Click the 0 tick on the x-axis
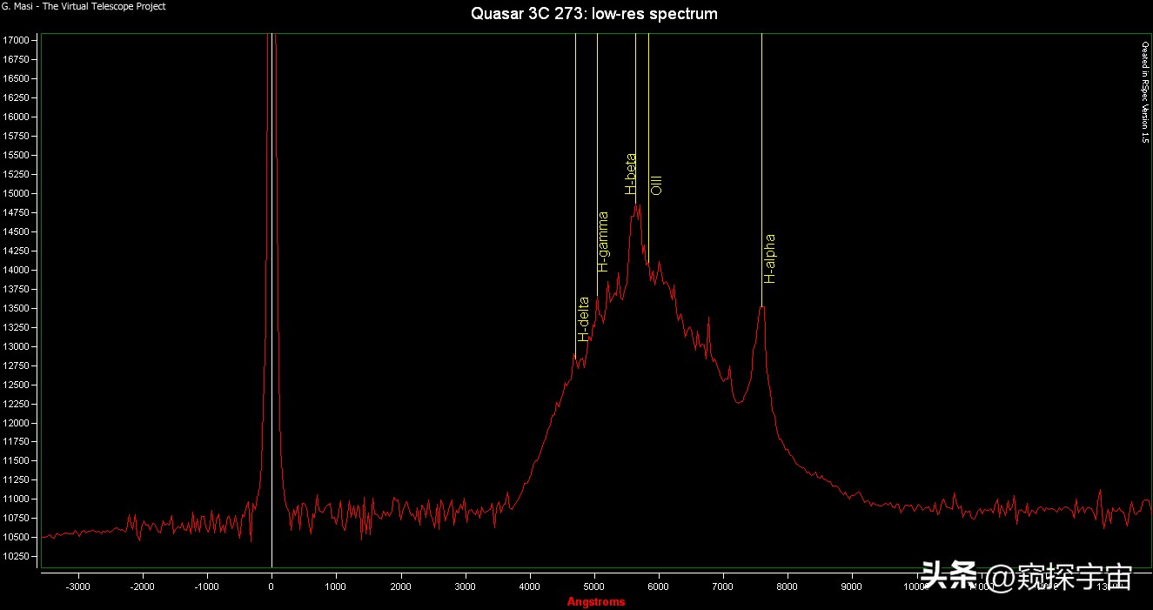This screenshot has width=1153, height=610. pyautogui.click(x=271, y=587)
